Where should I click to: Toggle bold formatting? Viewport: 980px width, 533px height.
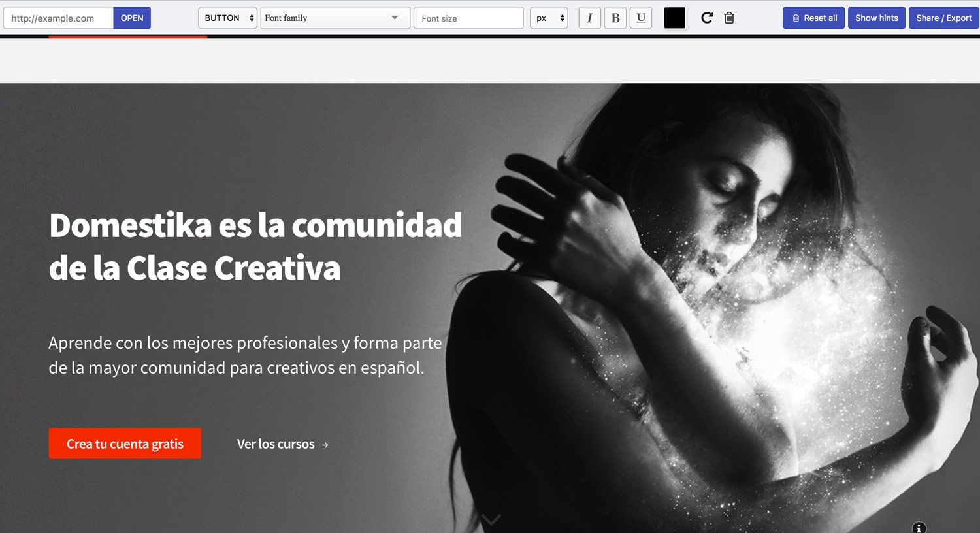click(x=615, y=18)
